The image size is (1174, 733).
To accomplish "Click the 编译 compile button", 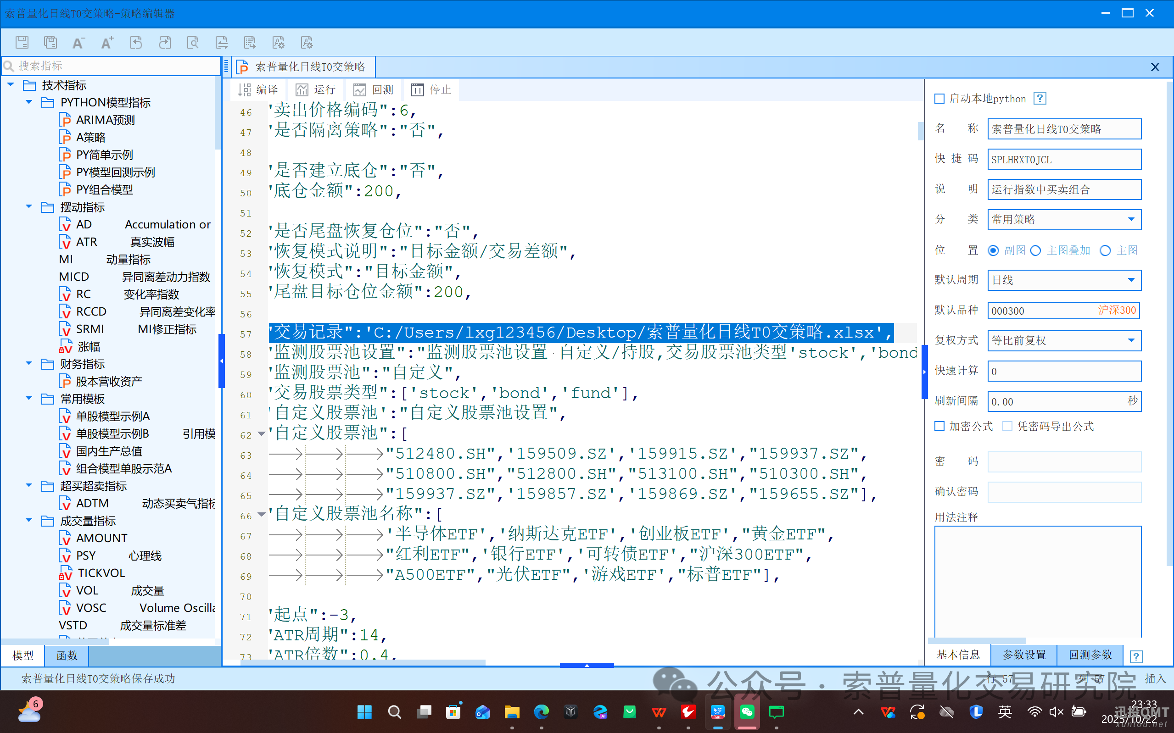I will click(x=258, y=90).
